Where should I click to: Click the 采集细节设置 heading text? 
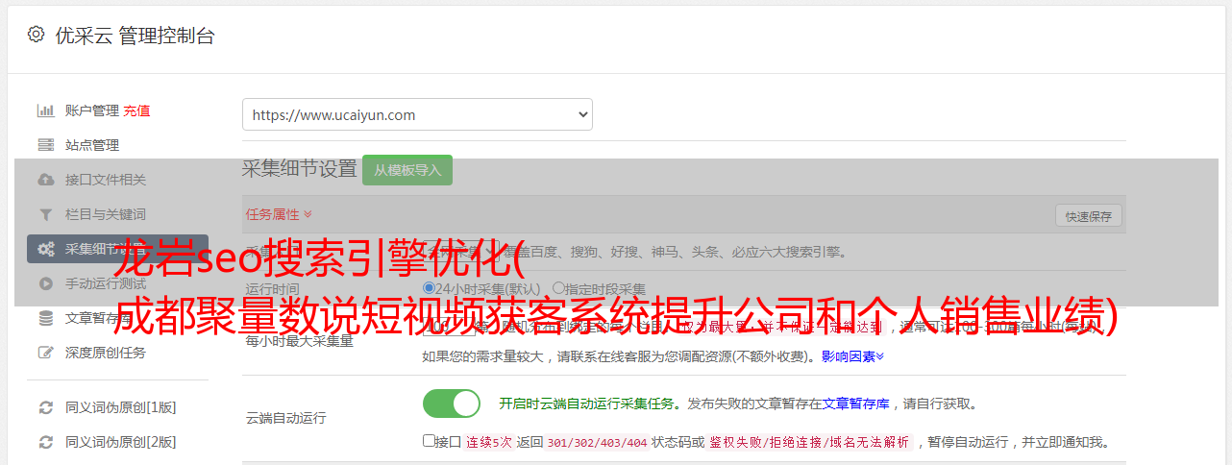click(x=300, y=169)
